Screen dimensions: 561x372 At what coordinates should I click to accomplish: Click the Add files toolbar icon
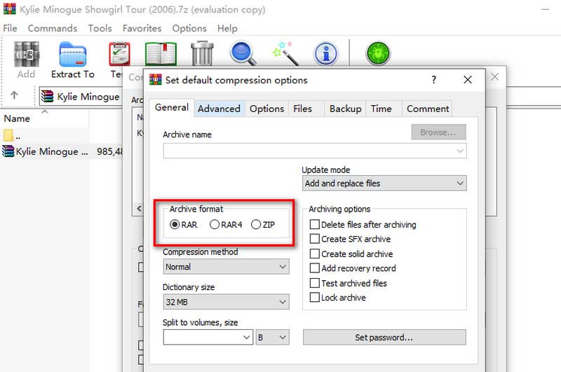(x=26, y=55)
